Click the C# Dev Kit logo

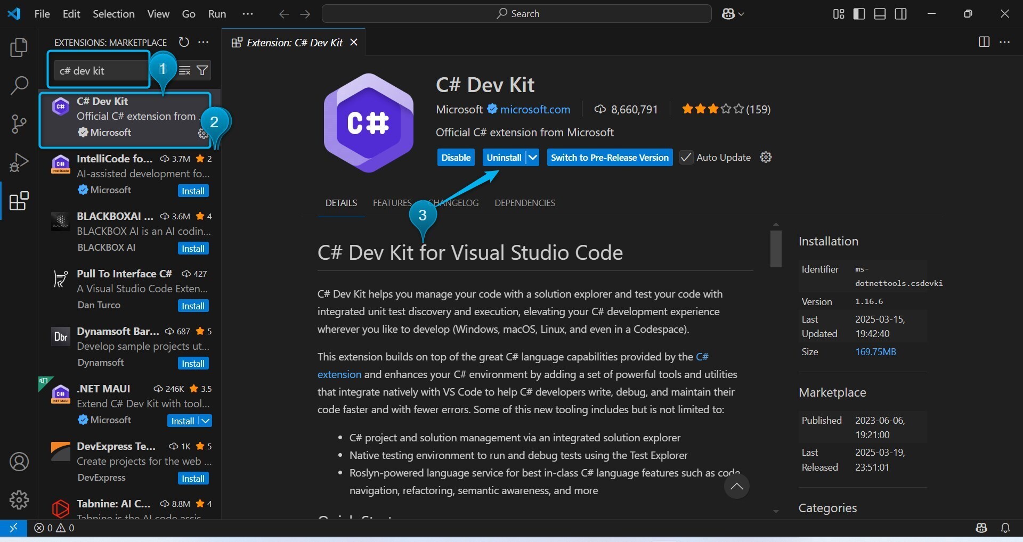pos(369,123)
